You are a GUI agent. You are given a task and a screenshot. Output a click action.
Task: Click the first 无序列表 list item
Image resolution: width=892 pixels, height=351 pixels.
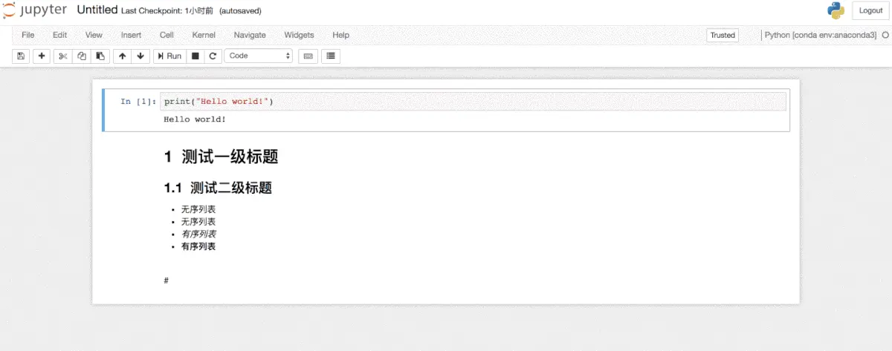pyautogui.click(x=198, y=209)
